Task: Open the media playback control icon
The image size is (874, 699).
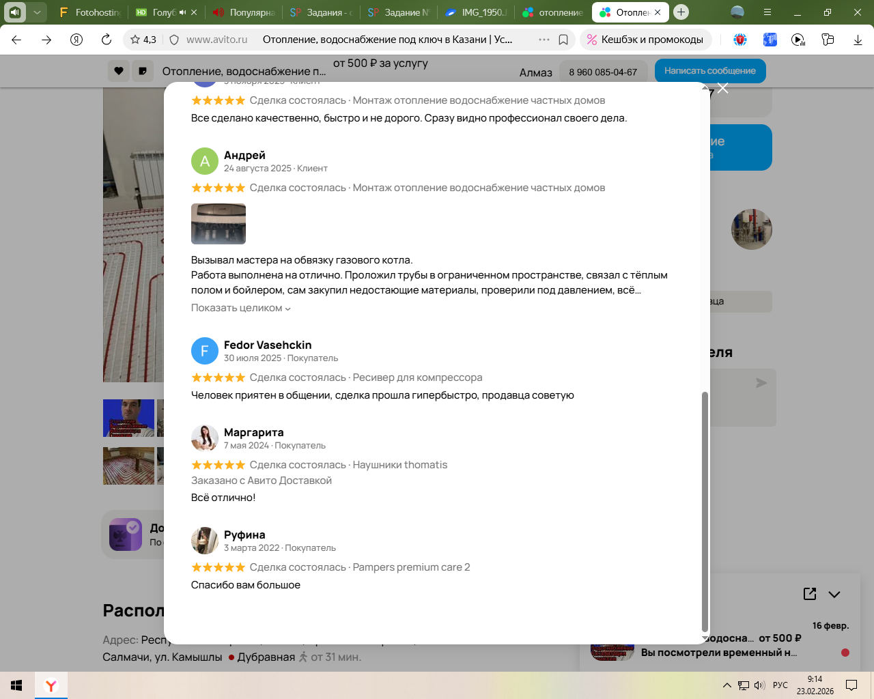Action: [798, 40]
